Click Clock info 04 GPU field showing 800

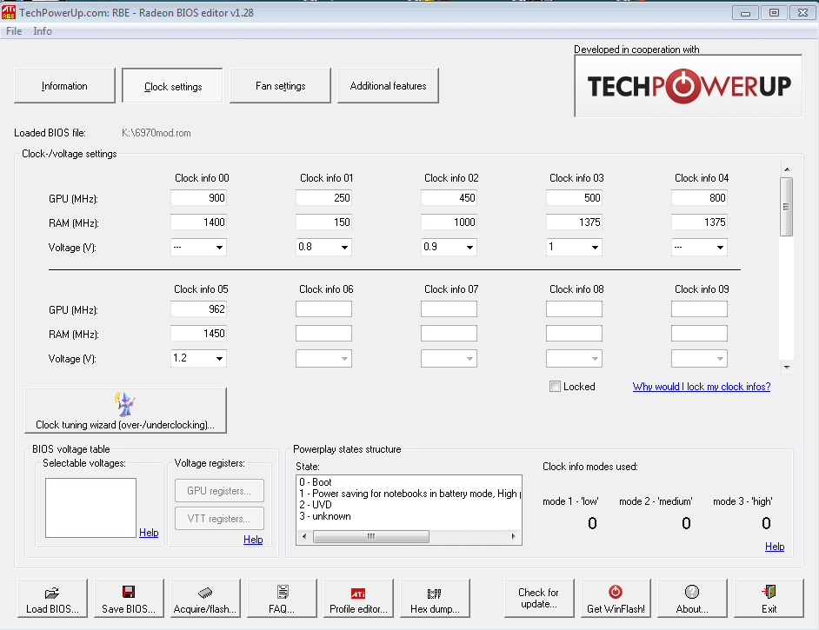point(699,198)
